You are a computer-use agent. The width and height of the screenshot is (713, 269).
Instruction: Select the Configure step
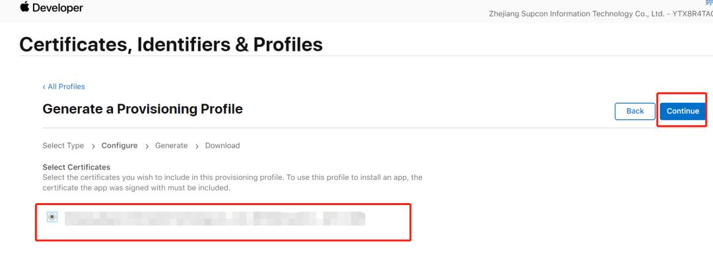pos(119,146)
